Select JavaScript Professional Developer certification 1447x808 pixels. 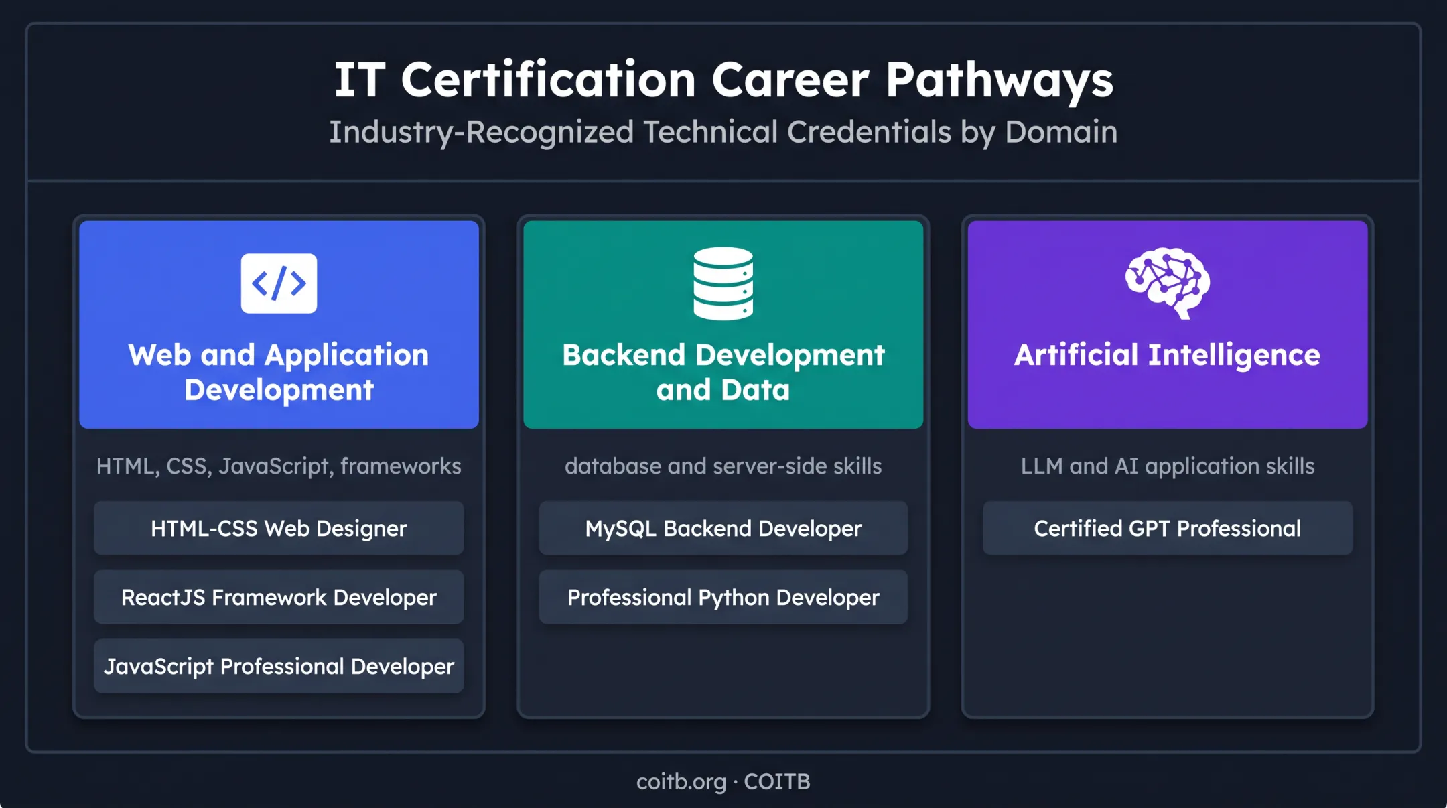[x=279, y=666]
